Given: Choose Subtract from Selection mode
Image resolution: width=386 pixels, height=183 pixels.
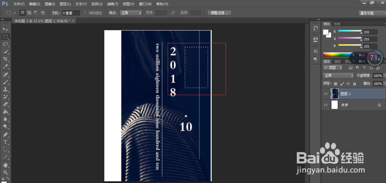Looking at the screenshot, I should [x=36, y=13].
